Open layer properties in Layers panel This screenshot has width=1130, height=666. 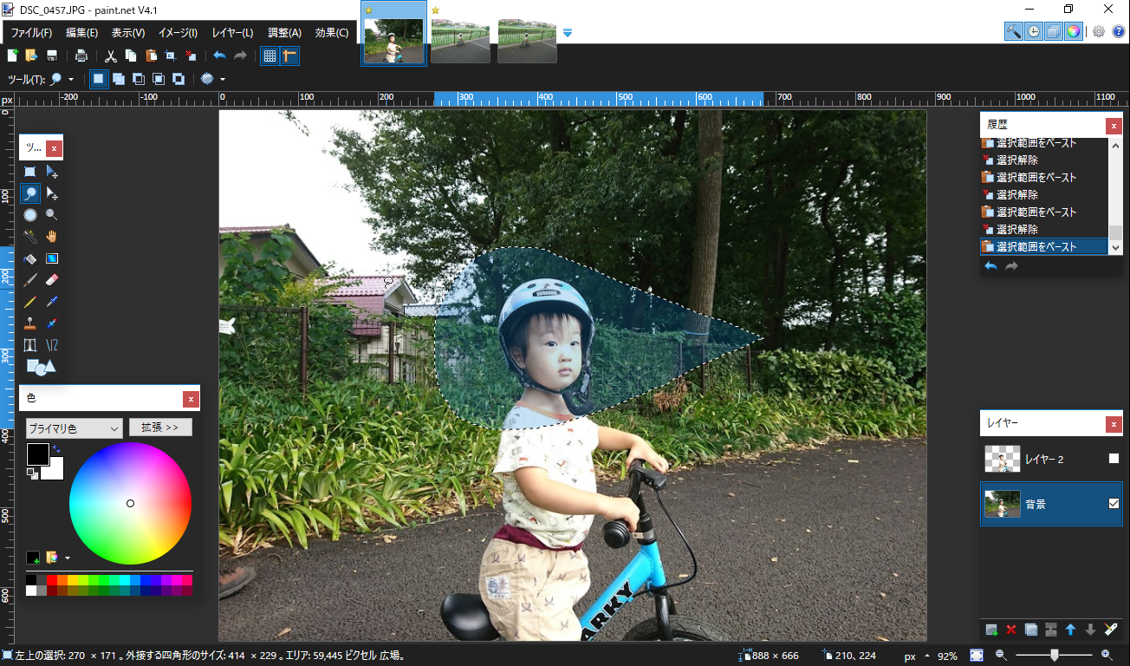pyautogui.click(x=1111, y=630)
